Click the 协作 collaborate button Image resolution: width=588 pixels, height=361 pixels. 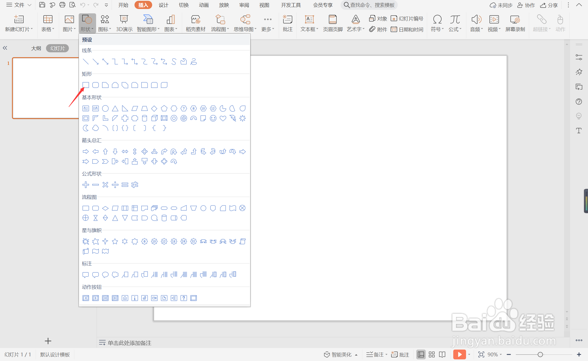[526, 5]
